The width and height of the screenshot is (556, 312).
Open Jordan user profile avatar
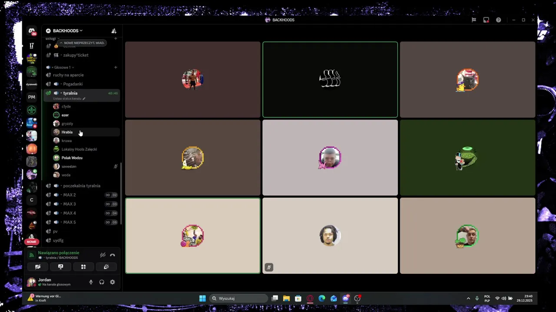tap(31, 282)
